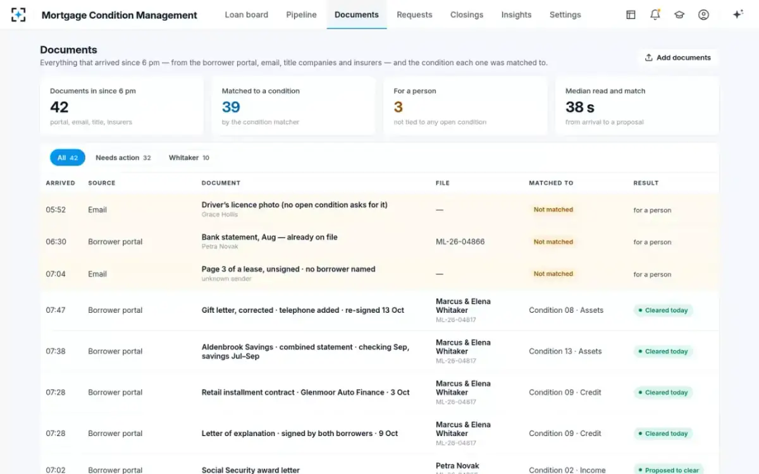Screen dimensions: 759x474
Task: Click Condition 13 · Assets
Action: [565, 351]
